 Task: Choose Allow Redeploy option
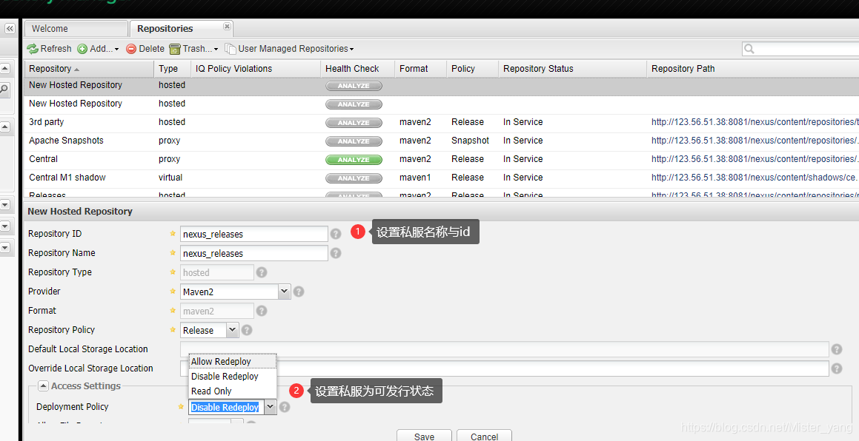[232, 362]
